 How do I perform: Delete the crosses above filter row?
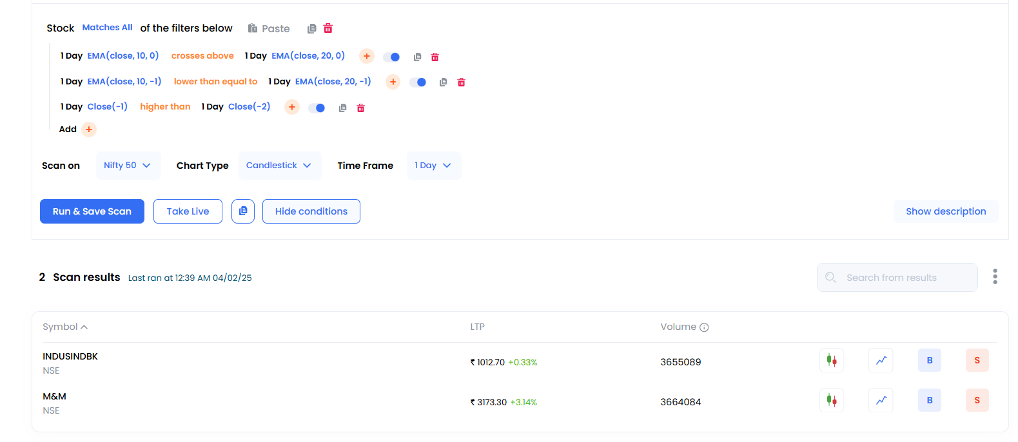(x=435, y=57)
